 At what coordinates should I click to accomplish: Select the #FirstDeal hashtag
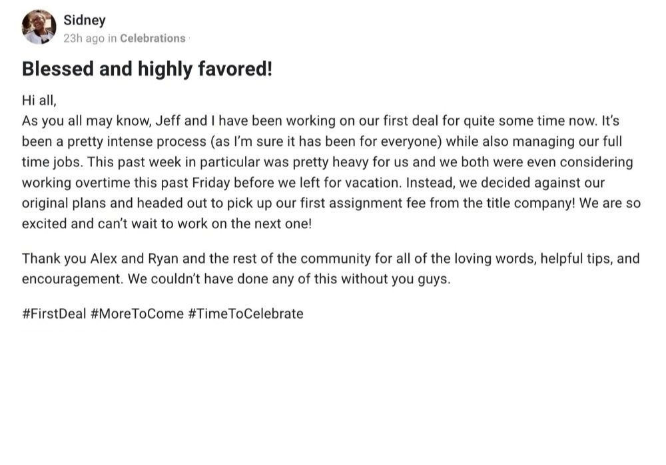pos(54,313)
